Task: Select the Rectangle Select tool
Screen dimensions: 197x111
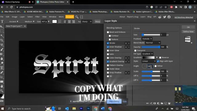Action: [x=2, y=31]
